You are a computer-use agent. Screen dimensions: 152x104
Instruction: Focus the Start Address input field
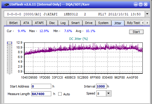(x=41, y=86)
